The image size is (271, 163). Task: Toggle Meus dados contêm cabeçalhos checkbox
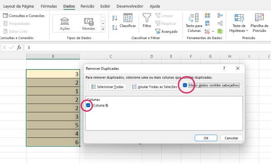click(185, 85)
